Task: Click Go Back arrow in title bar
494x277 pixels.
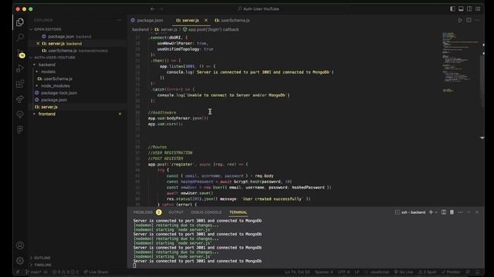Action: [x=153, y=8]
